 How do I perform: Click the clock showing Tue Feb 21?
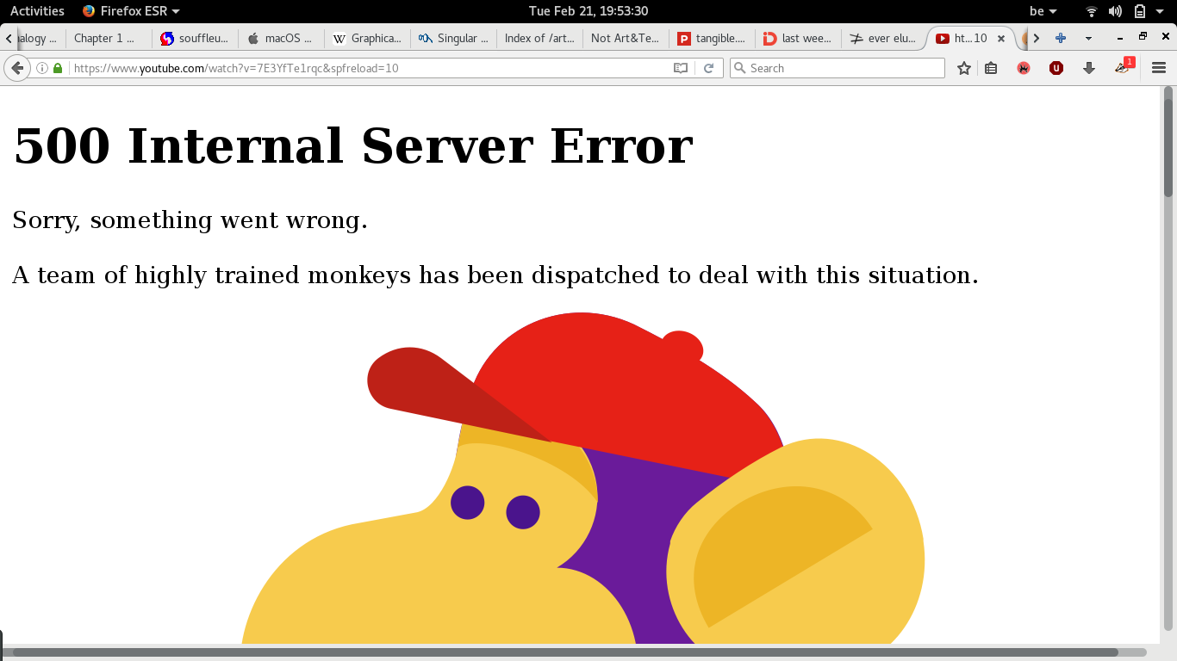[588, 11]
